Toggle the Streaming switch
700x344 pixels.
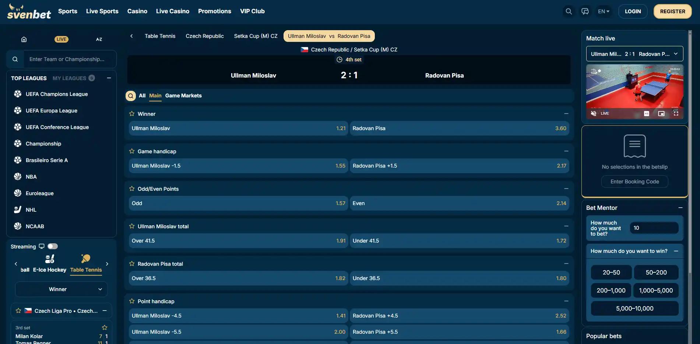(x=53, y=247)
